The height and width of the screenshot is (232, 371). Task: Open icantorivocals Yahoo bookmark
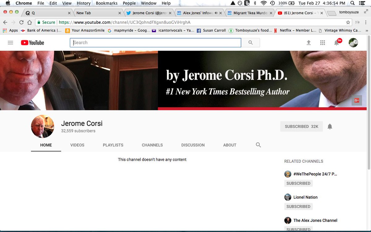point(173,30)
